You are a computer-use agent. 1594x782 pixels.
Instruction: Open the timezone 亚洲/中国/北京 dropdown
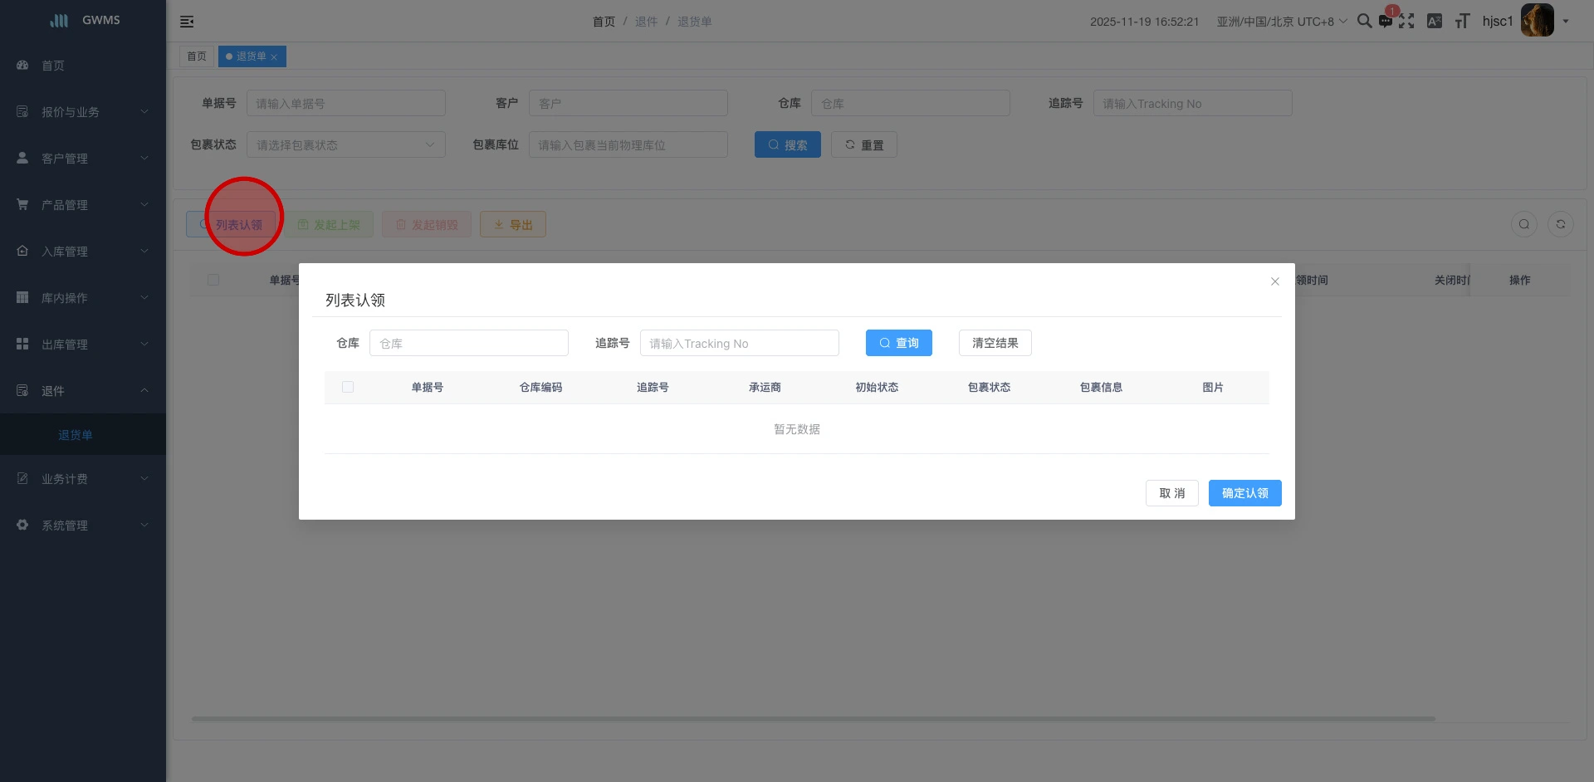coord(1281,22)
